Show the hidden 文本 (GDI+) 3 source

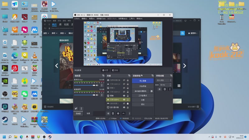pyautogui.click(x=124, y=84)
